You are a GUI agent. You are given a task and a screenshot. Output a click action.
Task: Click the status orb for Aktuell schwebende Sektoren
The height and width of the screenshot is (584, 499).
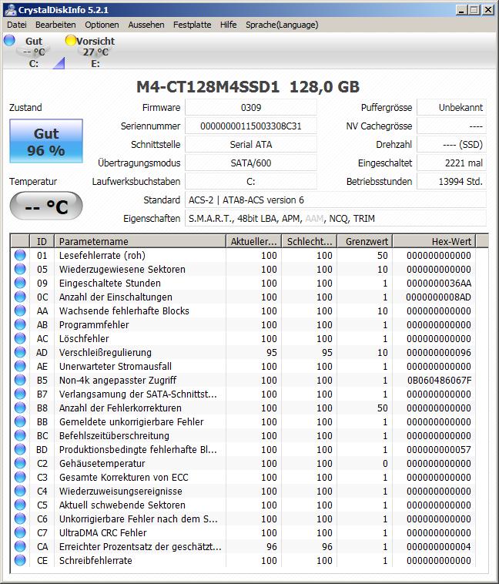coord(20,505)
